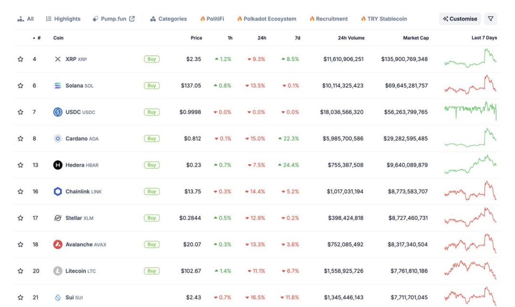
Task: Select the Polkadot Ecosystem tab
Action: click(267, 19)
